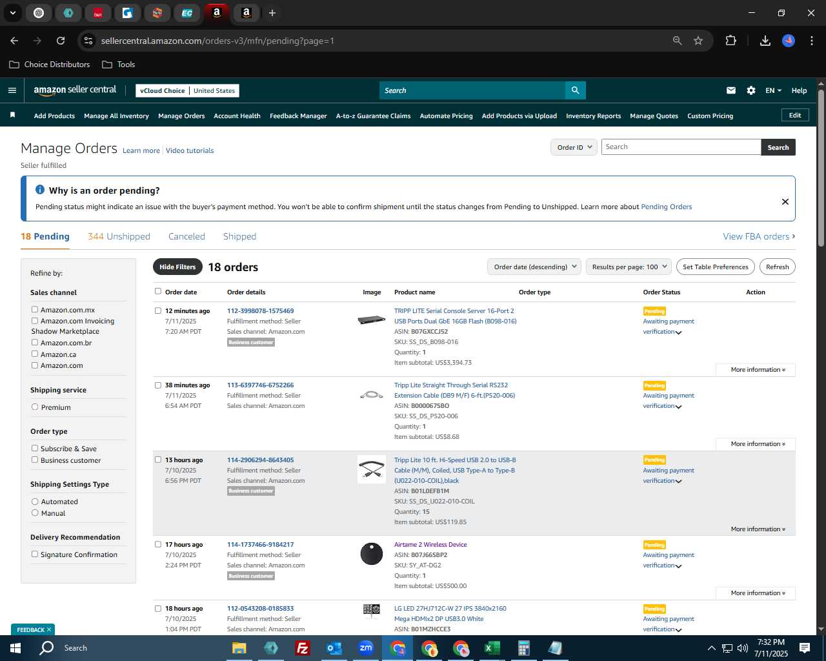Click the Refresh button
The image size is (826, 661).
(778, 267)
